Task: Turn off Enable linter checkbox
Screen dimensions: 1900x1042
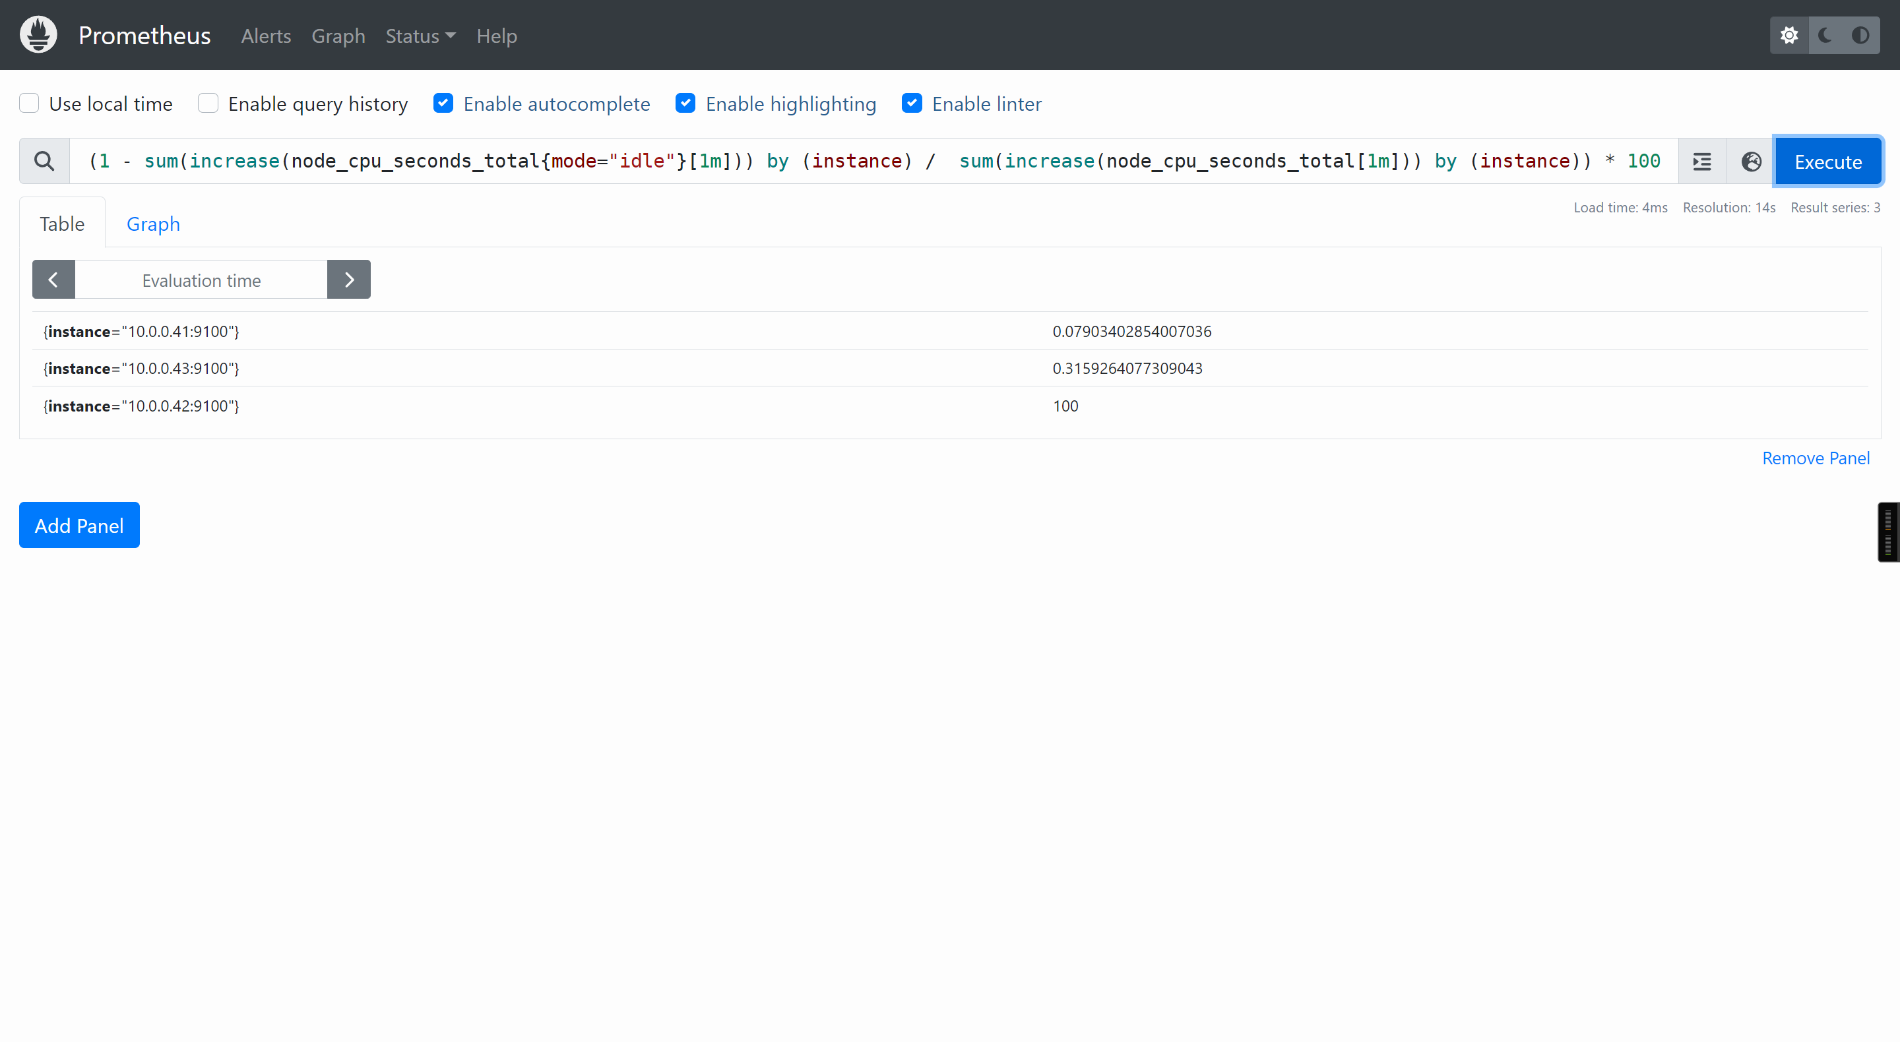Action: click(x=912, y=104)
